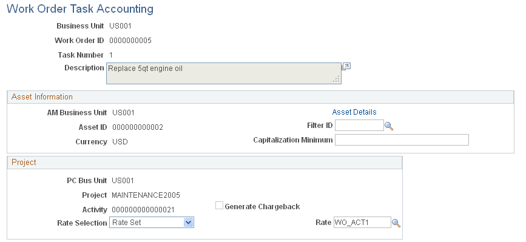The image size is (526, 242).
Task: Select the Task Number value 1
Action: pyautogui.click(x=111, y=55)
